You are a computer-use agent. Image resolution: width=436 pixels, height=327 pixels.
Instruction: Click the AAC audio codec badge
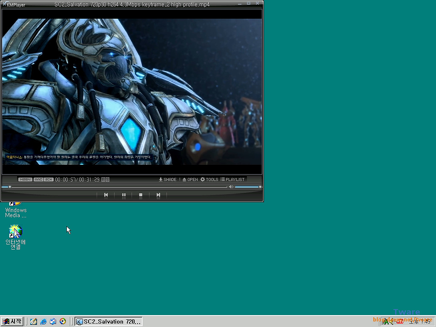pyautogui.click(x=38, y=179)
